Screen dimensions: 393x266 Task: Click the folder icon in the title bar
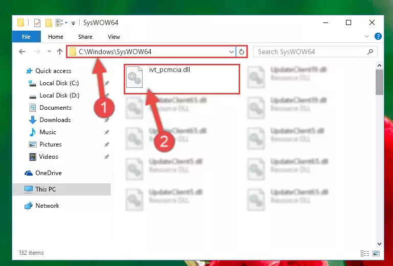(x=21, y=23)
